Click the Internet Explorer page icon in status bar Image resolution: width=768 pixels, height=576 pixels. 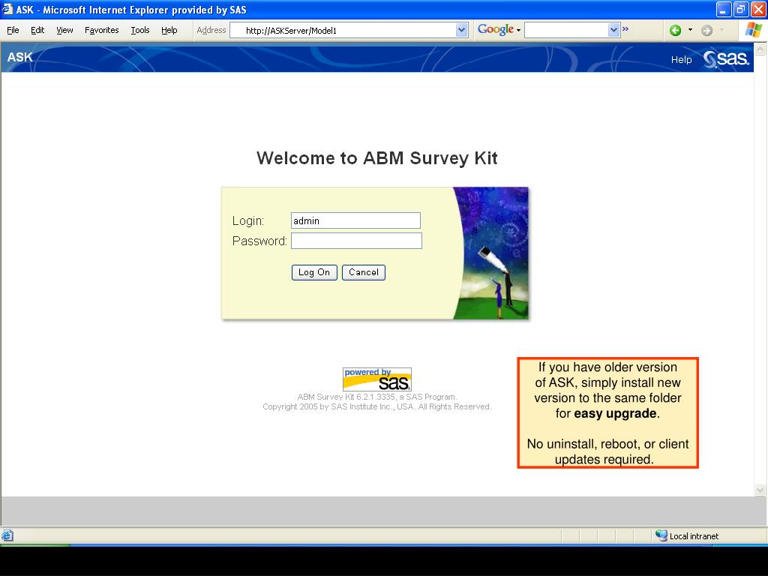(7, 535)
